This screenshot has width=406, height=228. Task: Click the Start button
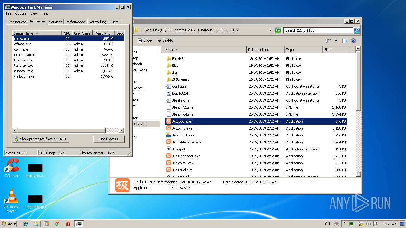9,224
